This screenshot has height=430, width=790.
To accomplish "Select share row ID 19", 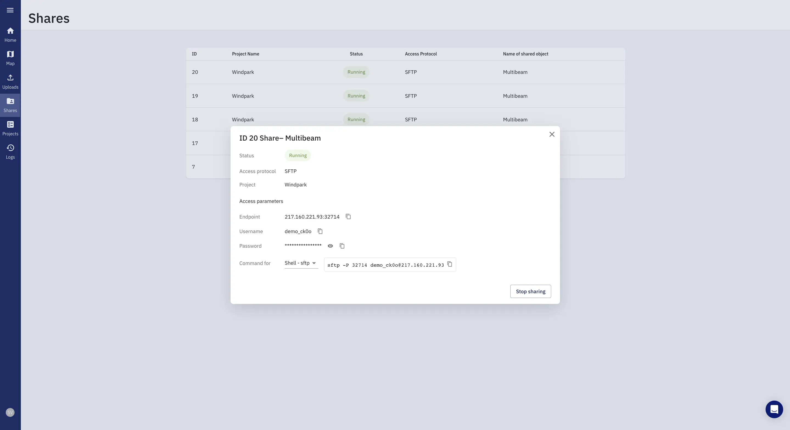I will coord(405,96).
